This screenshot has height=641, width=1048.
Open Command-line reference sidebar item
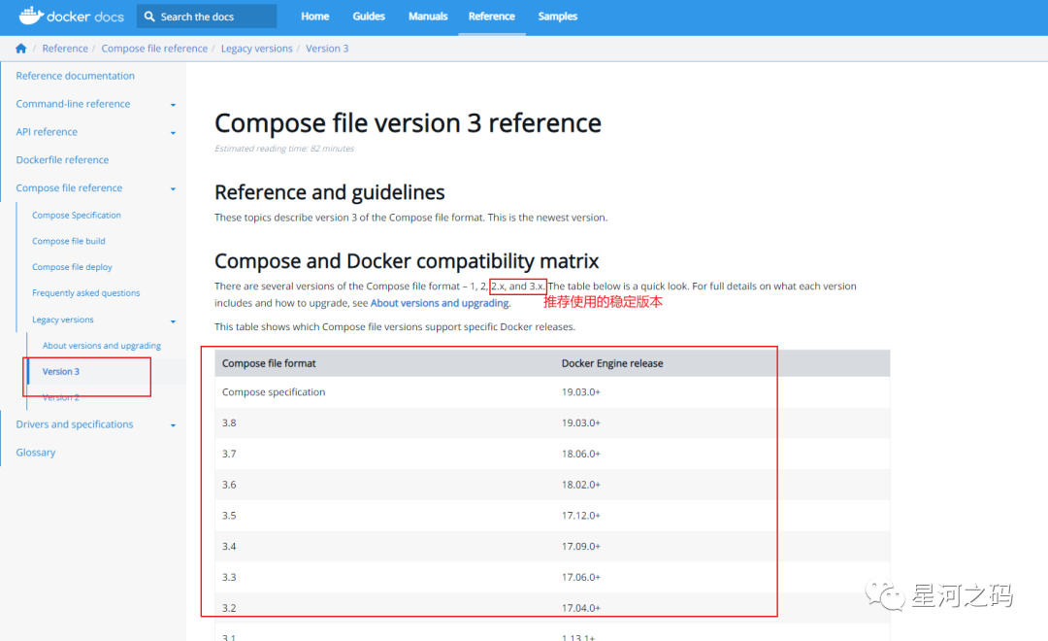pos(73,104)
